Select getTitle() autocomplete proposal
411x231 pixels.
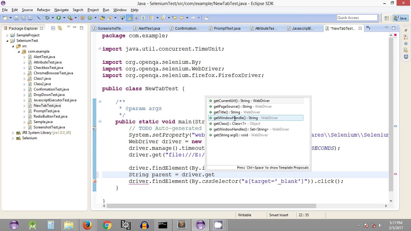(x=256, y=112)
